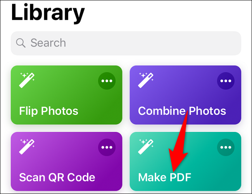Click the magic wand icon on Make PDF
This screenshot has height=194, width=252.
pyautogui.click(x=146, y=147)
